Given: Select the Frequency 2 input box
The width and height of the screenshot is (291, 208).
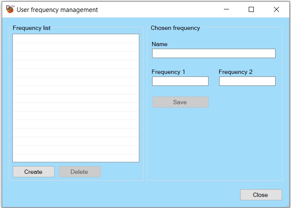Looking at the screenshot, I should (247, 81).
